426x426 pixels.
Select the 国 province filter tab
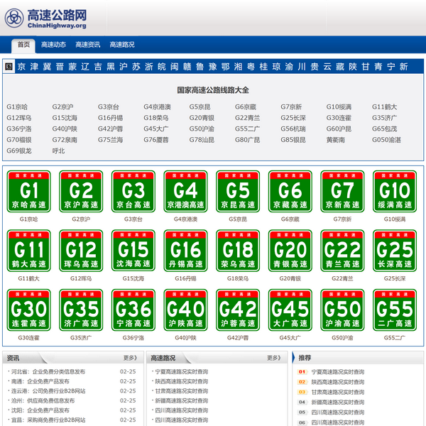coord(9,66)
